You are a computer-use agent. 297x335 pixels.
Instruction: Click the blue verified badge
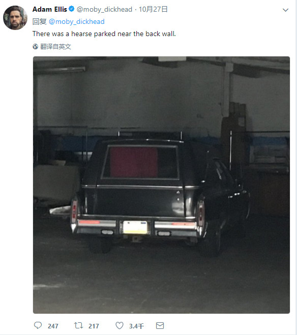[72, 9]
